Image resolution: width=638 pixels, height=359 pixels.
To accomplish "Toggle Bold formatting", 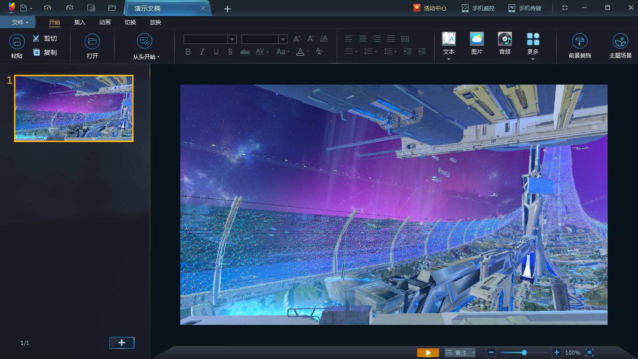I will coord(188,52).
